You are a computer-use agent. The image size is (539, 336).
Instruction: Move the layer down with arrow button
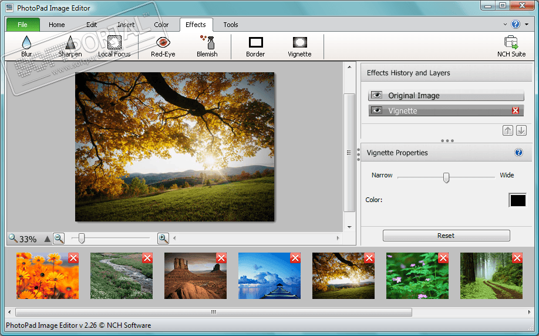(x=521, y=130)
